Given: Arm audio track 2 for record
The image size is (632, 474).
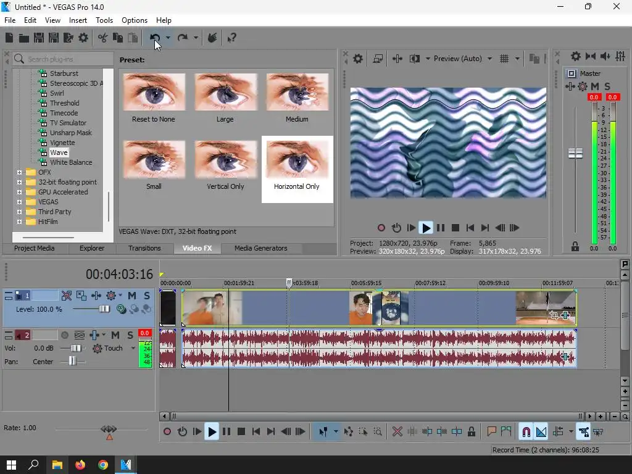Looking at the screenshot, I should [64, 335].
